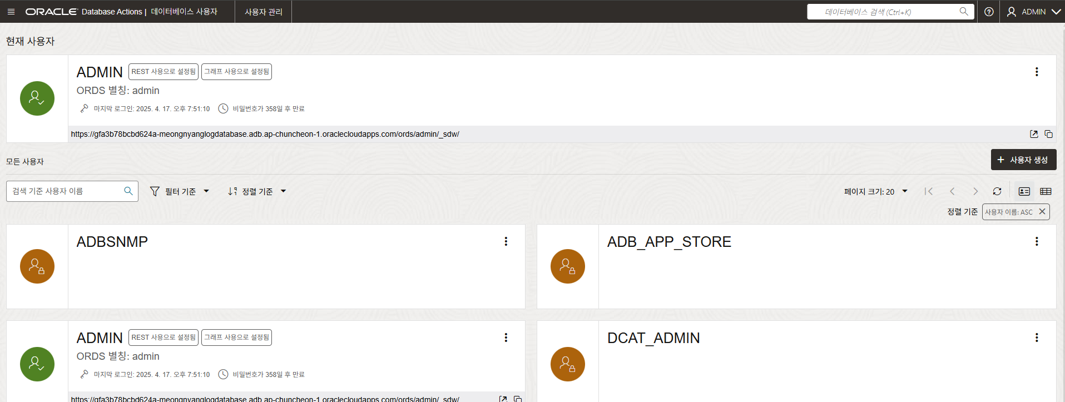Viewport: 1065px width, 402px height.
Task: Expand the 필터 기준 dropdown
Action: [x=180, y=191]
